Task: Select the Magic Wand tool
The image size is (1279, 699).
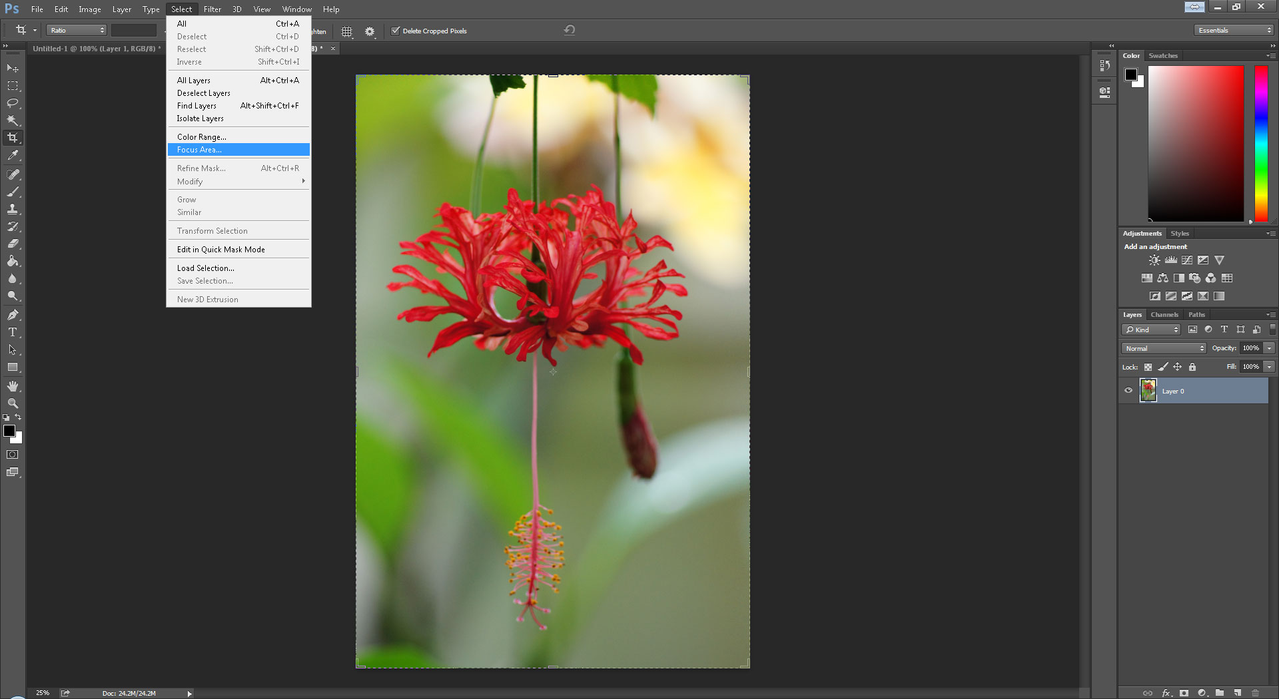Action: point(13,120)
